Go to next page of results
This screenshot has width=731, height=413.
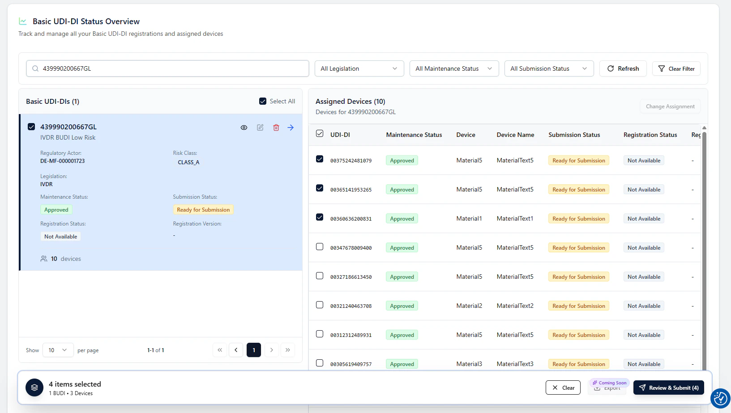(271, 350)
